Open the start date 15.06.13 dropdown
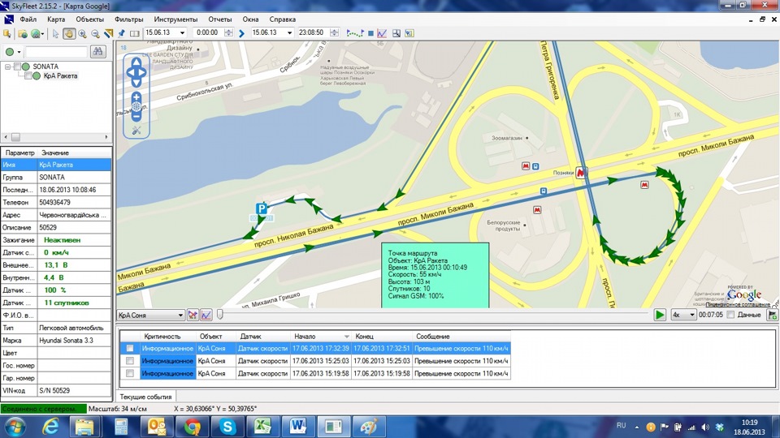780x438 pixels. coord(182,32)
